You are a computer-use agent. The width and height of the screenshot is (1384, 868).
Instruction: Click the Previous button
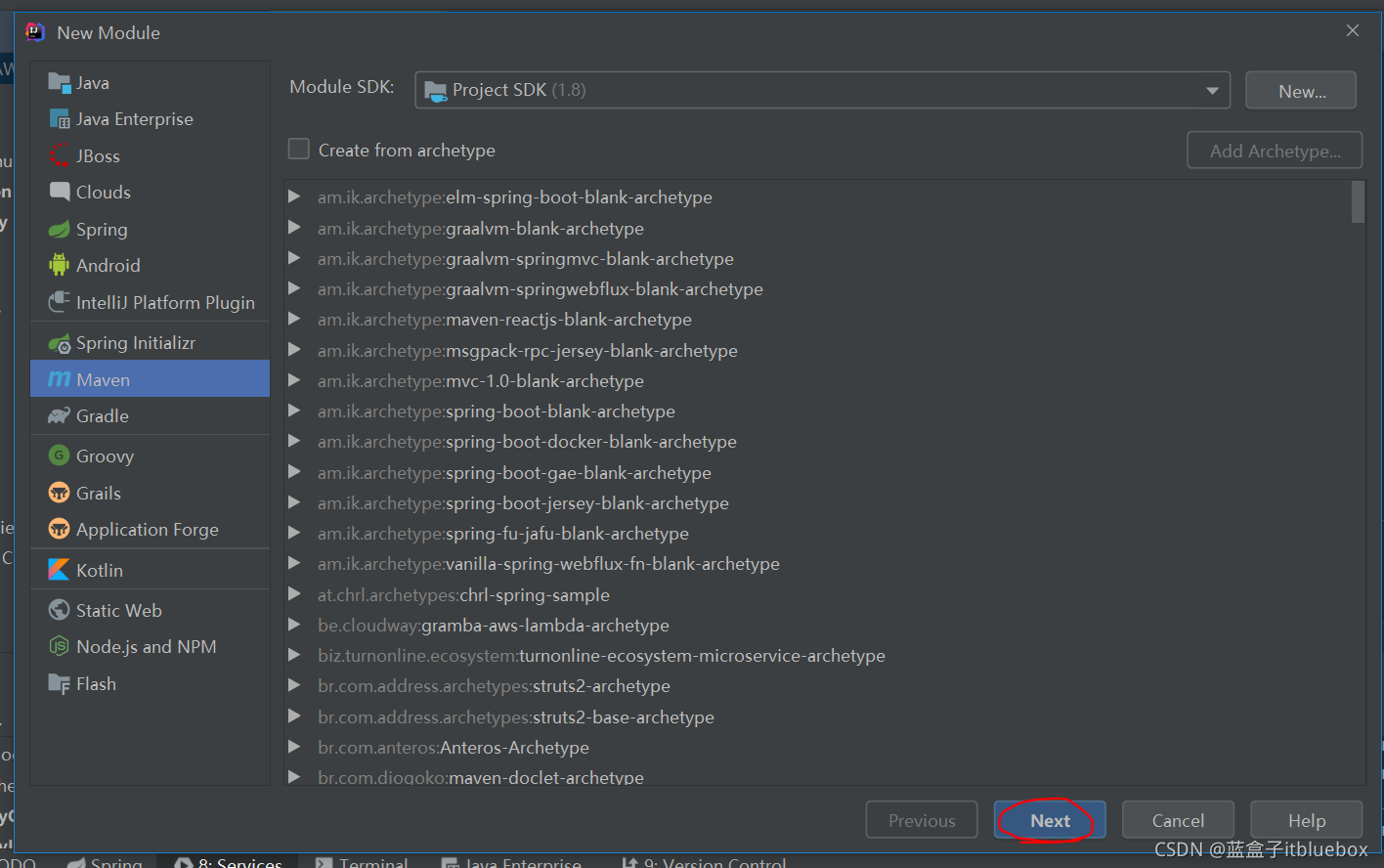[922, 820]
